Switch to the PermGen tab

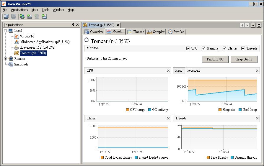tap(194, 70)
